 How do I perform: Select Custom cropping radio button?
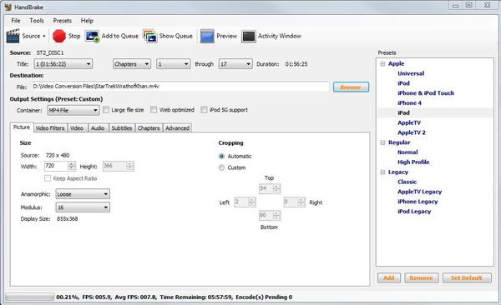tap(221, 167)
